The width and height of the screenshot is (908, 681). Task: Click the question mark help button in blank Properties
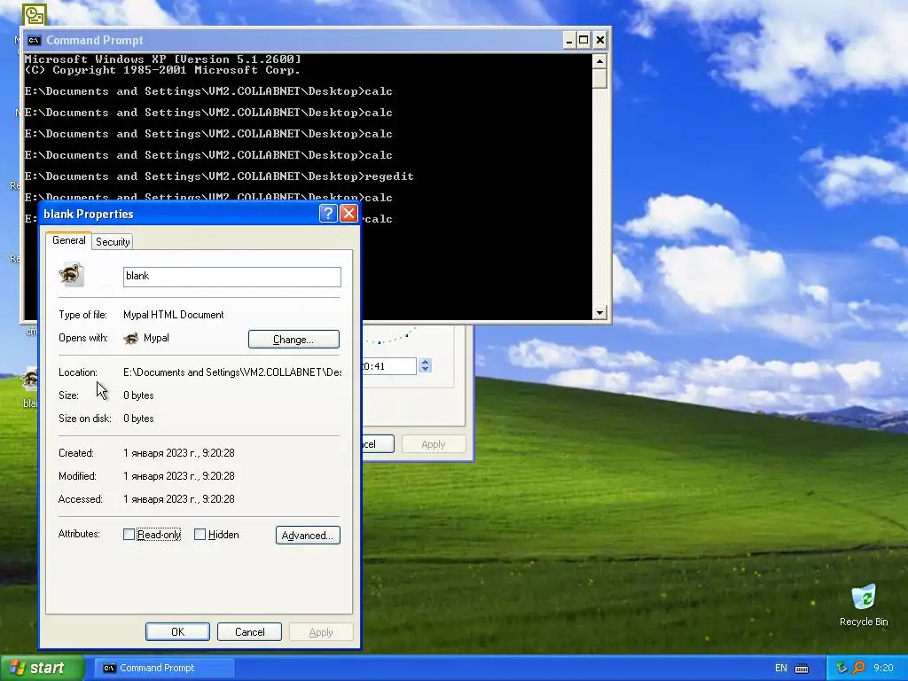pos(328,214)
